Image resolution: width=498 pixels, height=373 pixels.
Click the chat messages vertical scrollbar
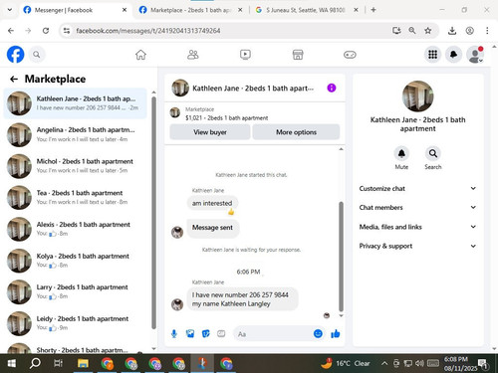click(x=341, y=257)
